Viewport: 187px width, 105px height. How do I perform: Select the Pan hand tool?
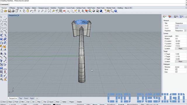35,11
